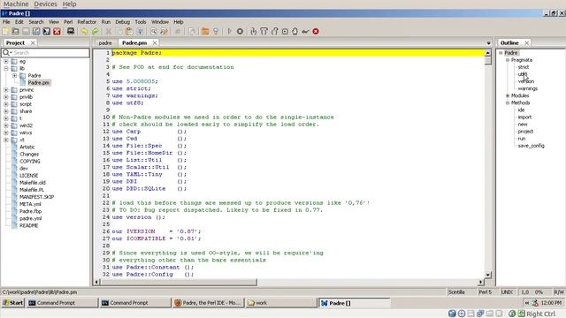Select Makefile.PL in Project tree
The height and width of the screenshot is (318, 566).
coord(32,190)
